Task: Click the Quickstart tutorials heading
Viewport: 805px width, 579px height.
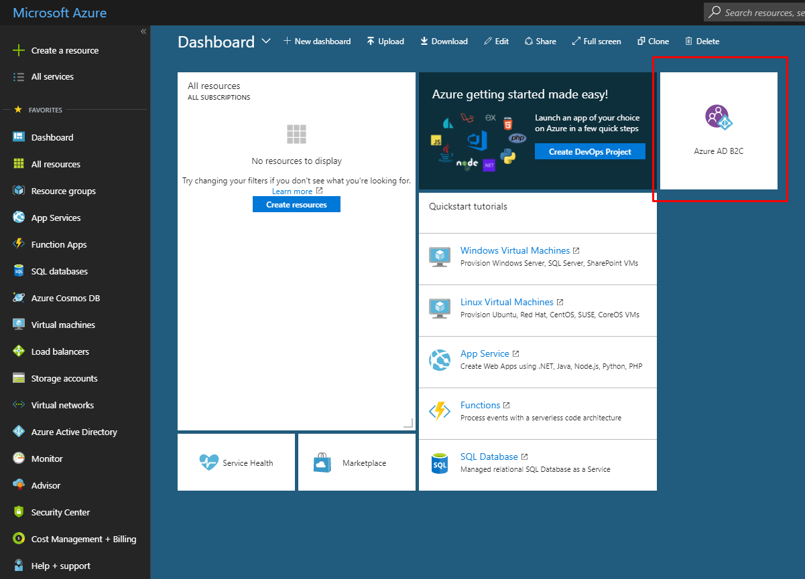Action: coord(468,206)
